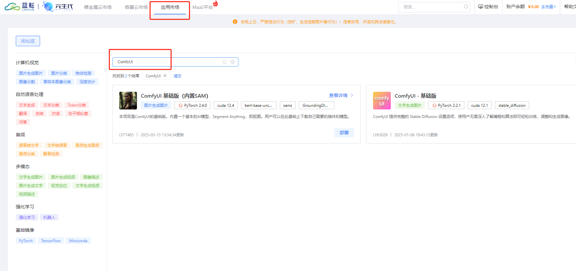Screen dimensions: 576x271
Task: Open the ComfyUI - 基础版 card title
Action: pos(415,96)
